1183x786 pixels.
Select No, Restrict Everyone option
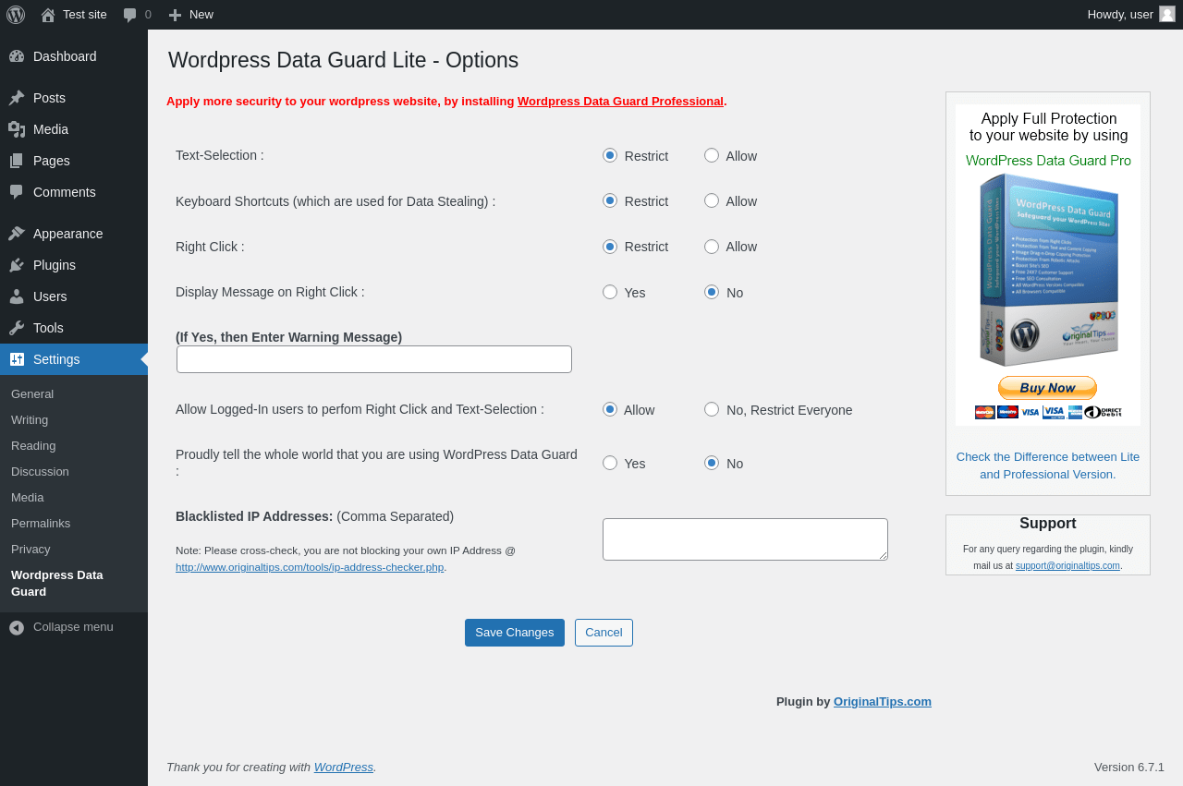(712, 409)
